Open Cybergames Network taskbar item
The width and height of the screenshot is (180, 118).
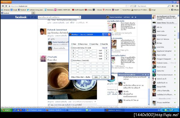(x=75, y=110)
